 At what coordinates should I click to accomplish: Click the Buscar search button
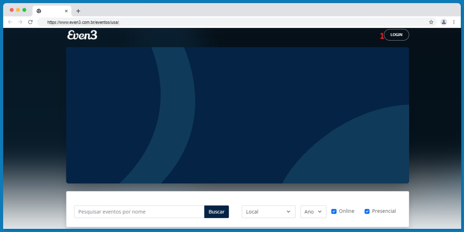[x=216, y=212]
